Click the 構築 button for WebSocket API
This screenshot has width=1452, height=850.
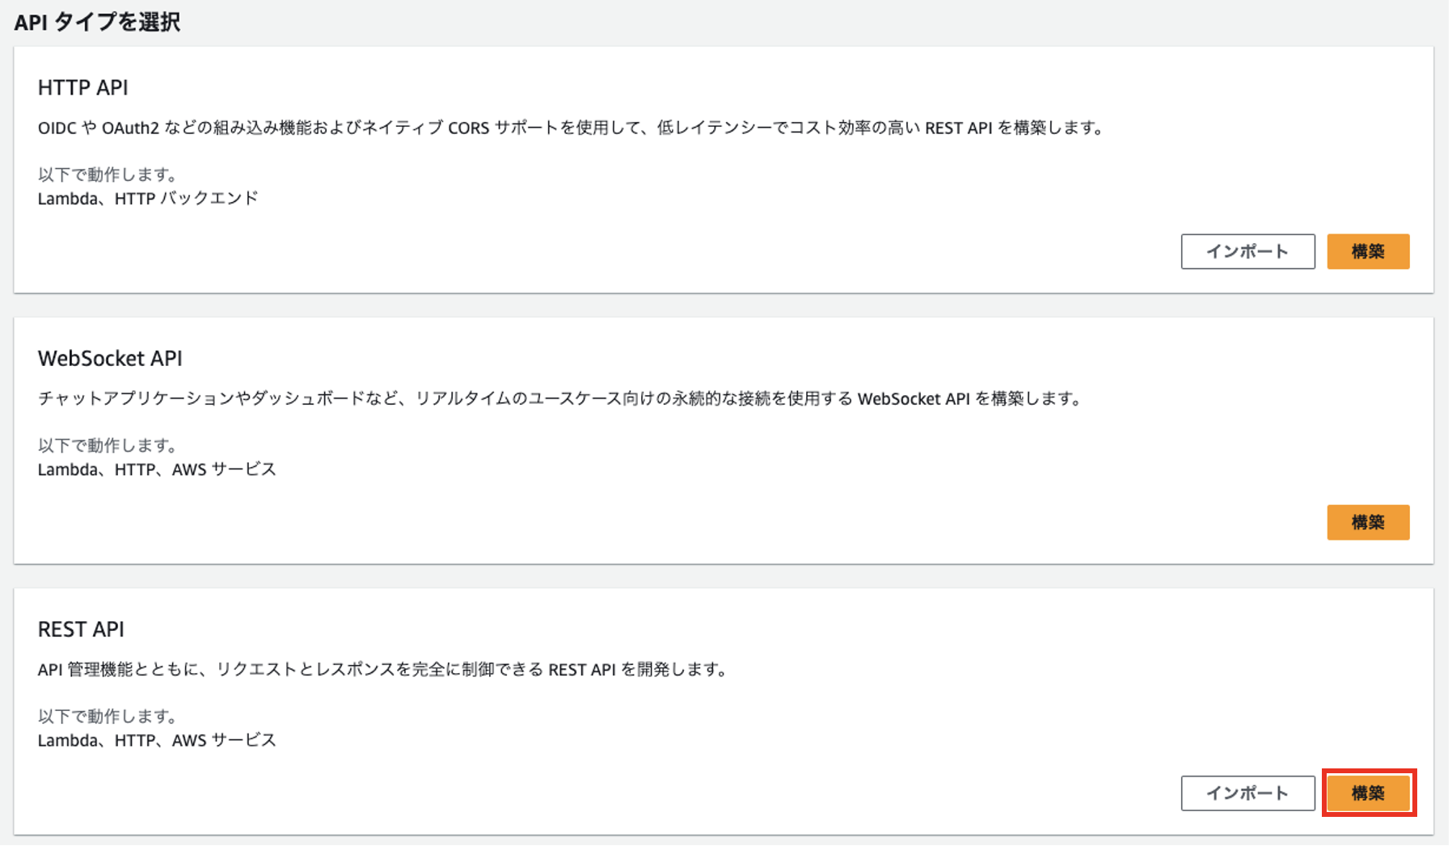pyautogui.click(x=1367, y=522)
